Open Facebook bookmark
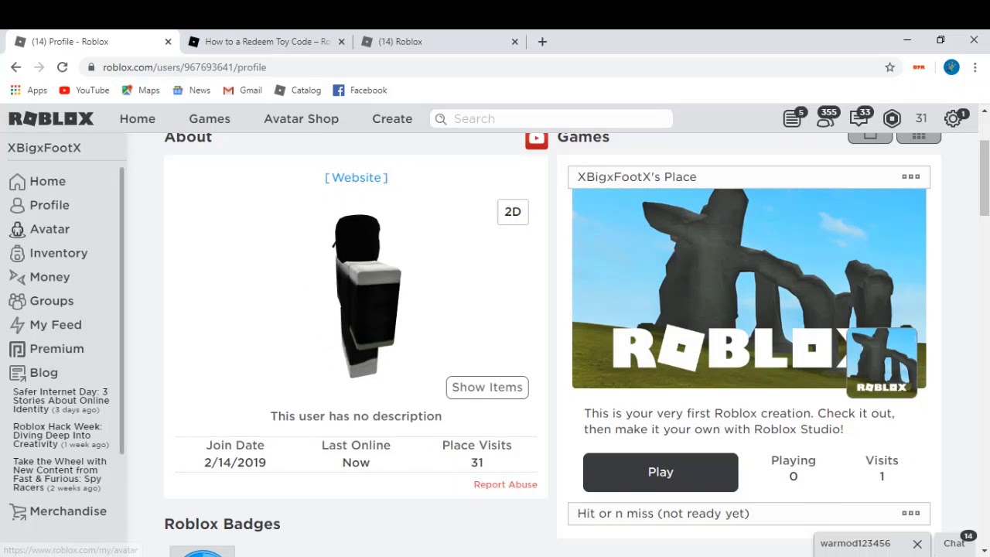990x557 pixels. (x=360, y=91)
